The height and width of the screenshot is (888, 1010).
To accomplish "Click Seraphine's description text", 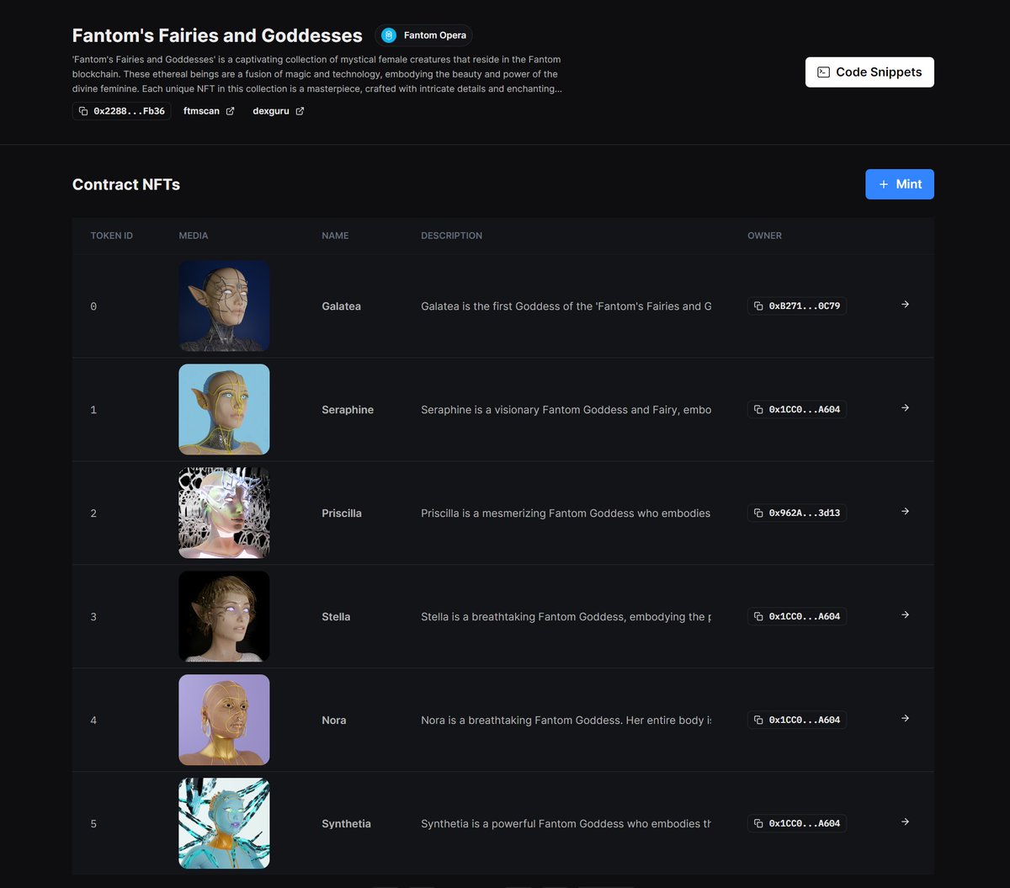I will pyautogui.click(x=566, y=410).
